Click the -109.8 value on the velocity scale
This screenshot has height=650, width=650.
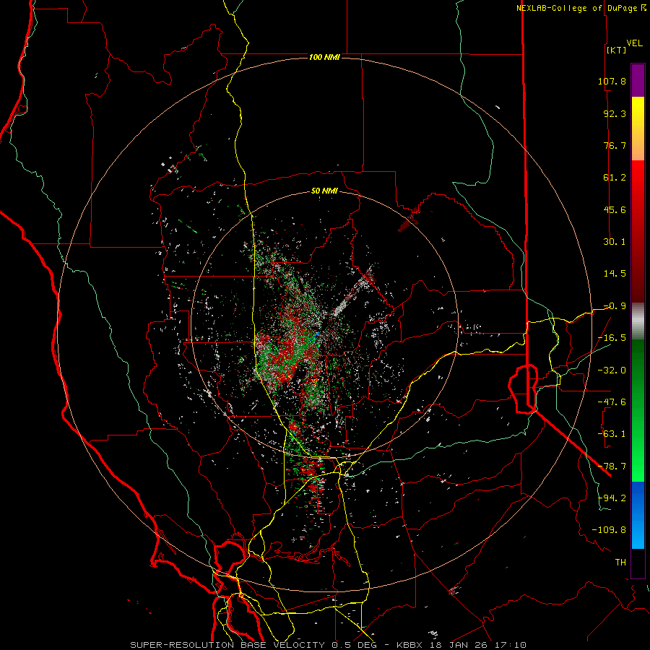tap(609, 530)
